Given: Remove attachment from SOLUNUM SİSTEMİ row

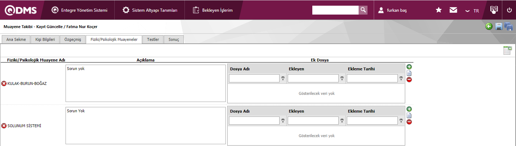Looking at the screenshot, I should pos(409,122).
